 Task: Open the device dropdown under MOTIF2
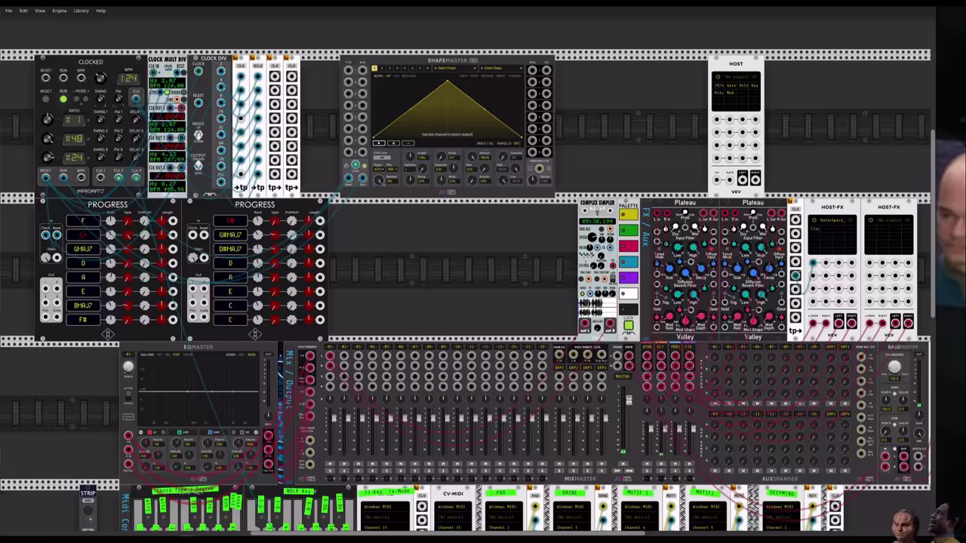pos(706,517)
